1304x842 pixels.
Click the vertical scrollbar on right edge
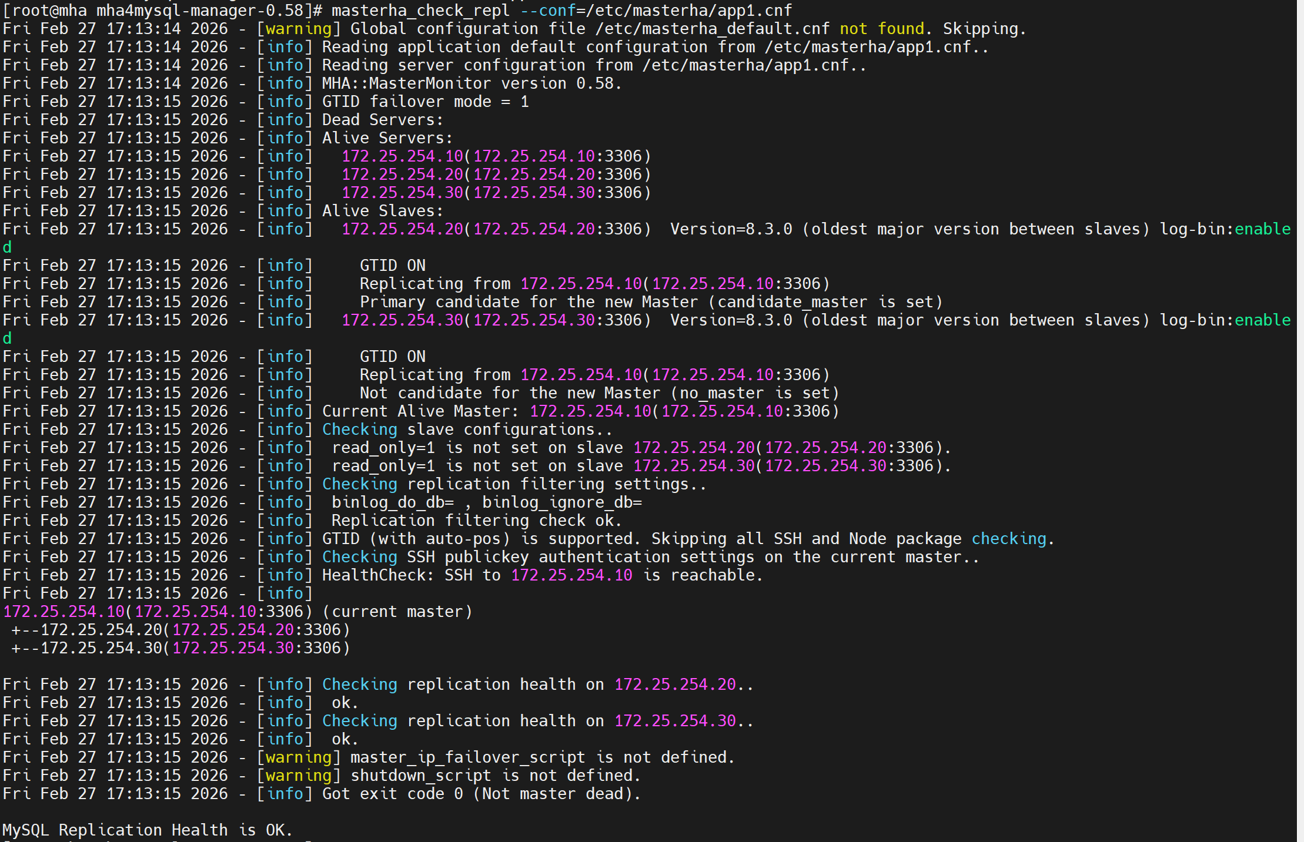(1300, 421)
